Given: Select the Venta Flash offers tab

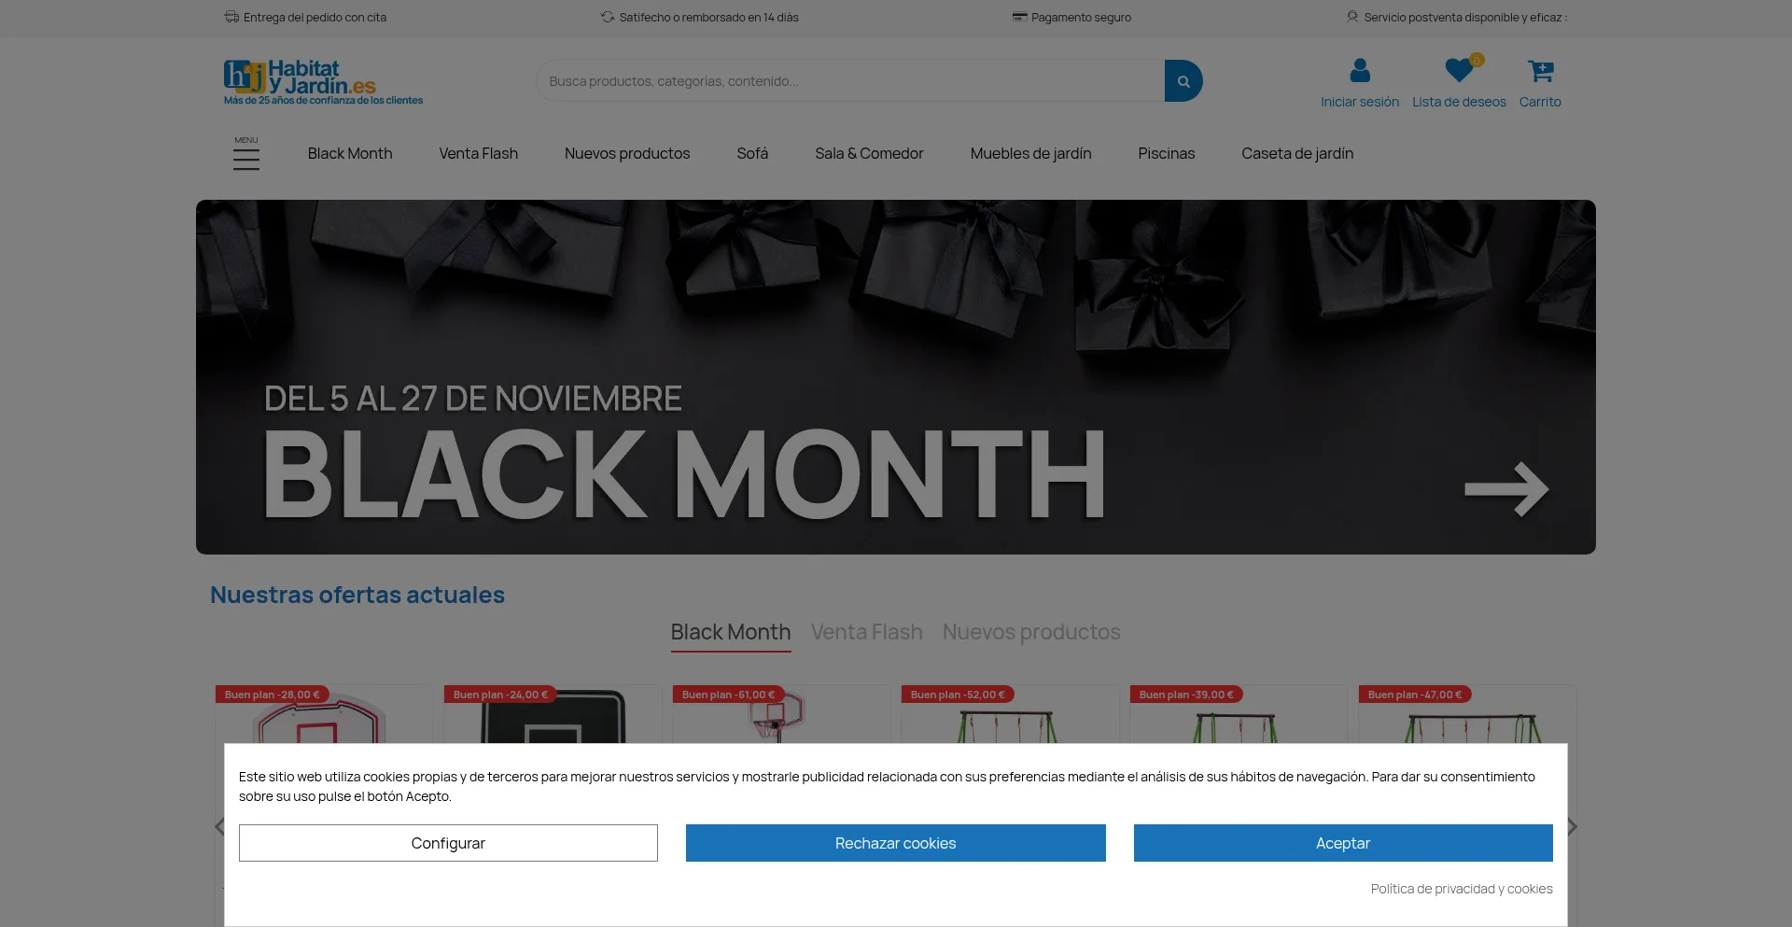Looking at the screenshot, I should [x=866, y=632].
